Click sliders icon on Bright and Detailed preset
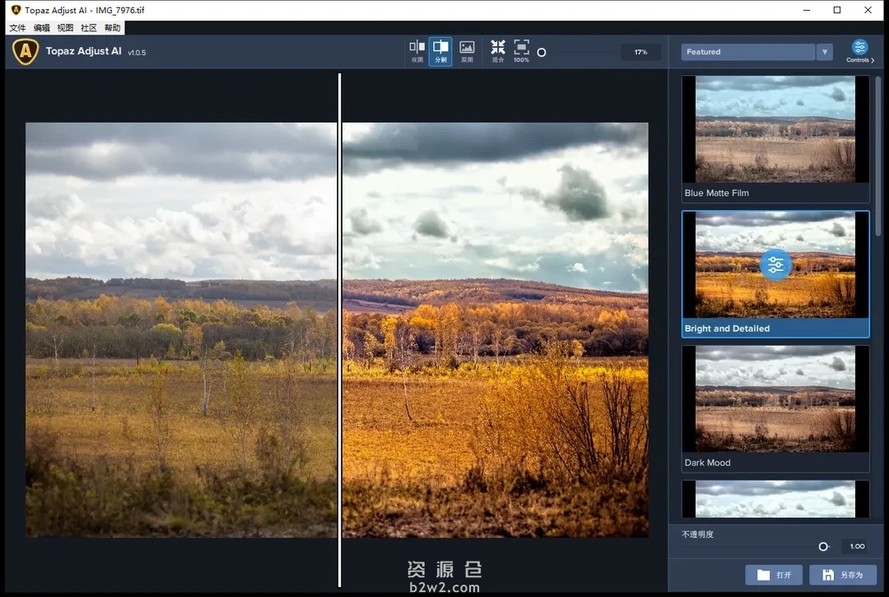Viewport: 889px width, 597px height. 775,265
